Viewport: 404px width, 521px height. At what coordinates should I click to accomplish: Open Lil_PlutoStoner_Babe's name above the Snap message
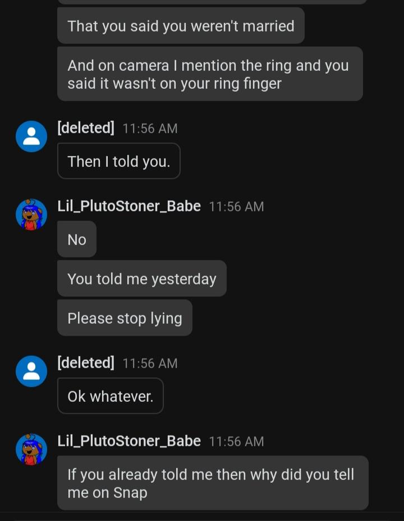(129, 441)
